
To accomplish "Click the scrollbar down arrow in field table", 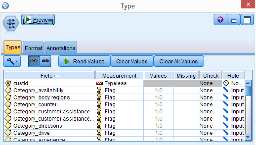I will point(248,137).
